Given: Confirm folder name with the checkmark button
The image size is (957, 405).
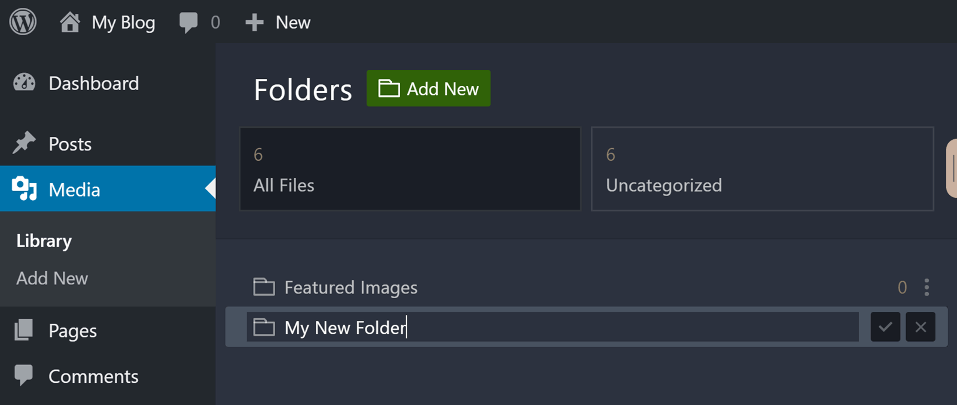Looking at the screenshot, I should (885, 327).
